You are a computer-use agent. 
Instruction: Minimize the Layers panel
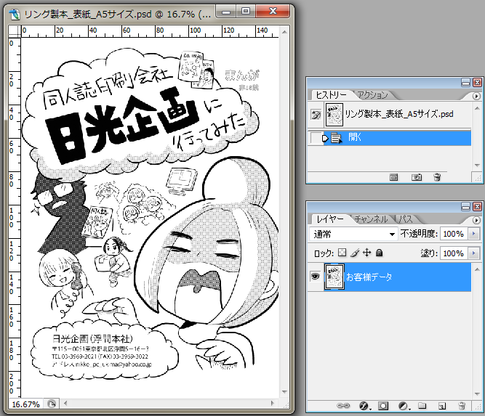tap(465, 206)
